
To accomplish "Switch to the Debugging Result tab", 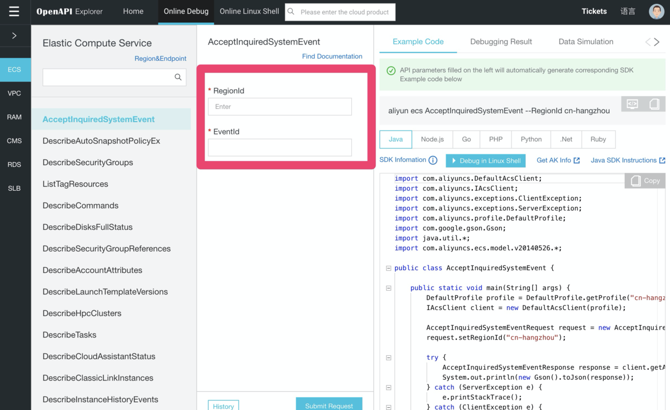I will pyautogui.click(x=501, y=42).
